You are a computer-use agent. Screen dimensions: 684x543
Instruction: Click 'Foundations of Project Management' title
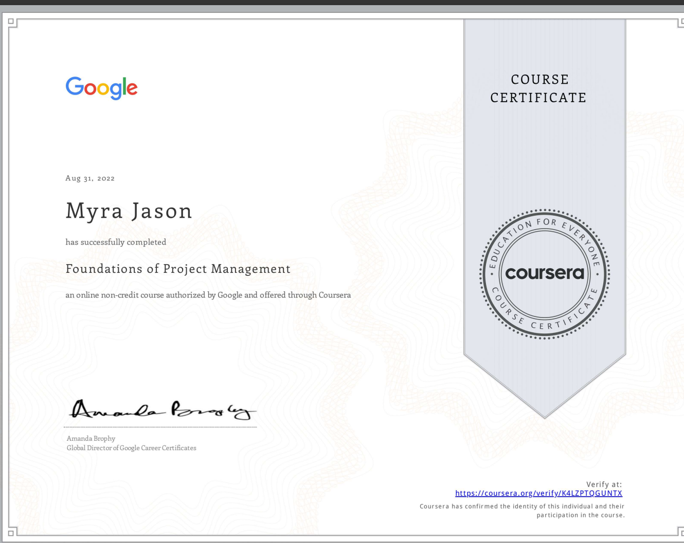[177, 269]
